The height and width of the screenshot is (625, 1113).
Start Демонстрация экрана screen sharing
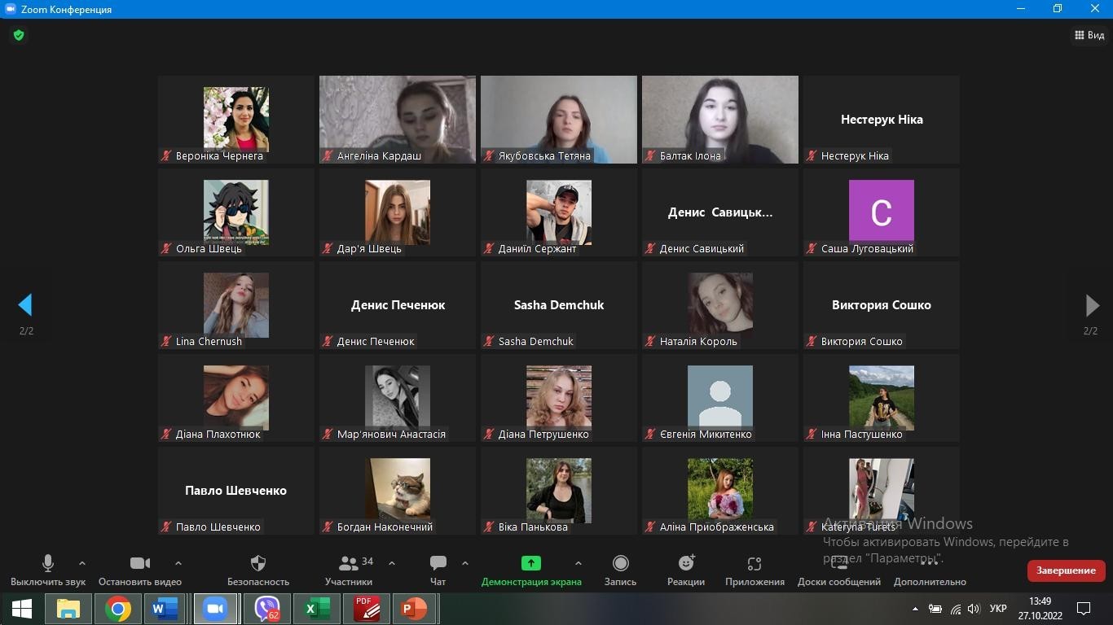coord(530,563)
